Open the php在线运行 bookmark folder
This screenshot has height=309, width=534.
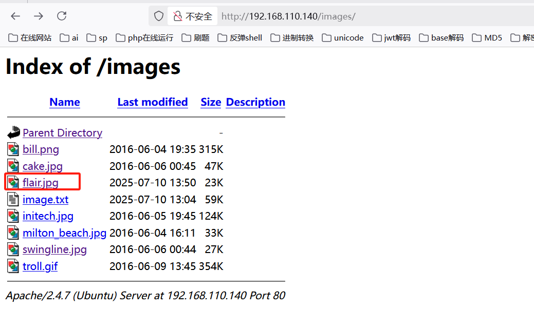pyautogui.click(x=145, y=38)
